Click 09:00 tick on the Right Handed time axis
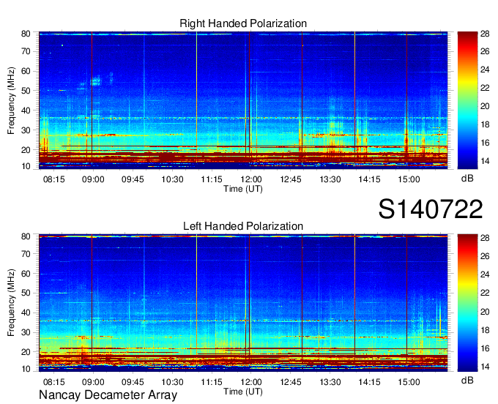 tap(93, 179)
